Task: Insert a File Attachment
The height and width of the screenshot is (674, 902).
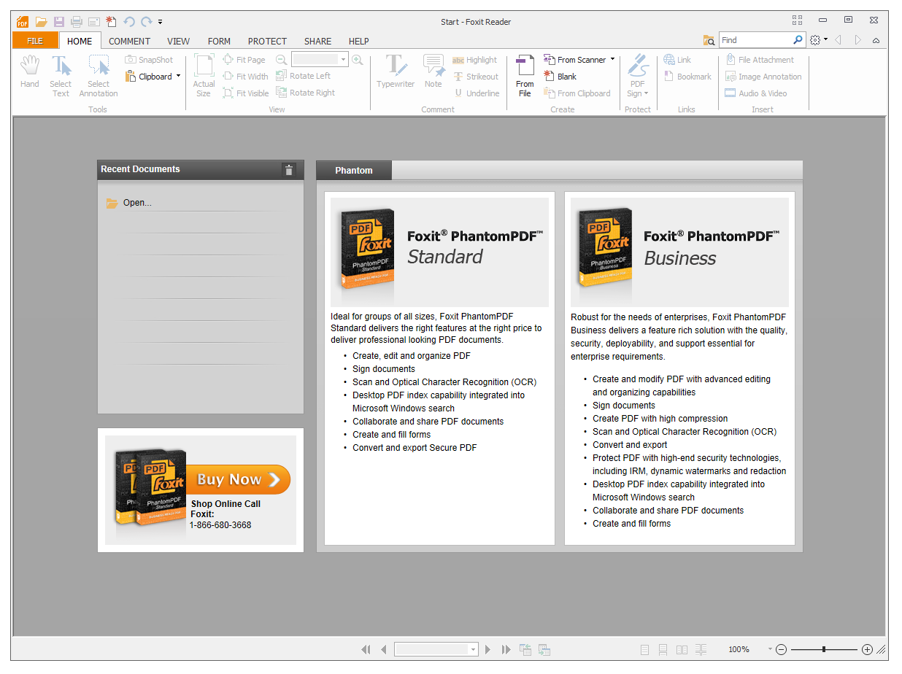Action: coord(760,60)
